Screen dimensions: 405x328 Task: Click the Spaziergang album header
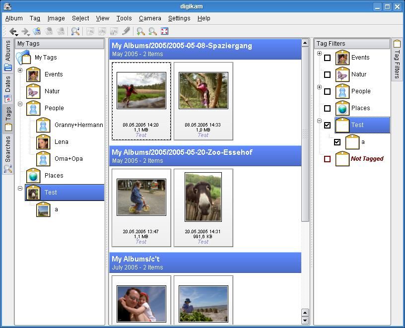coord(205,49)
